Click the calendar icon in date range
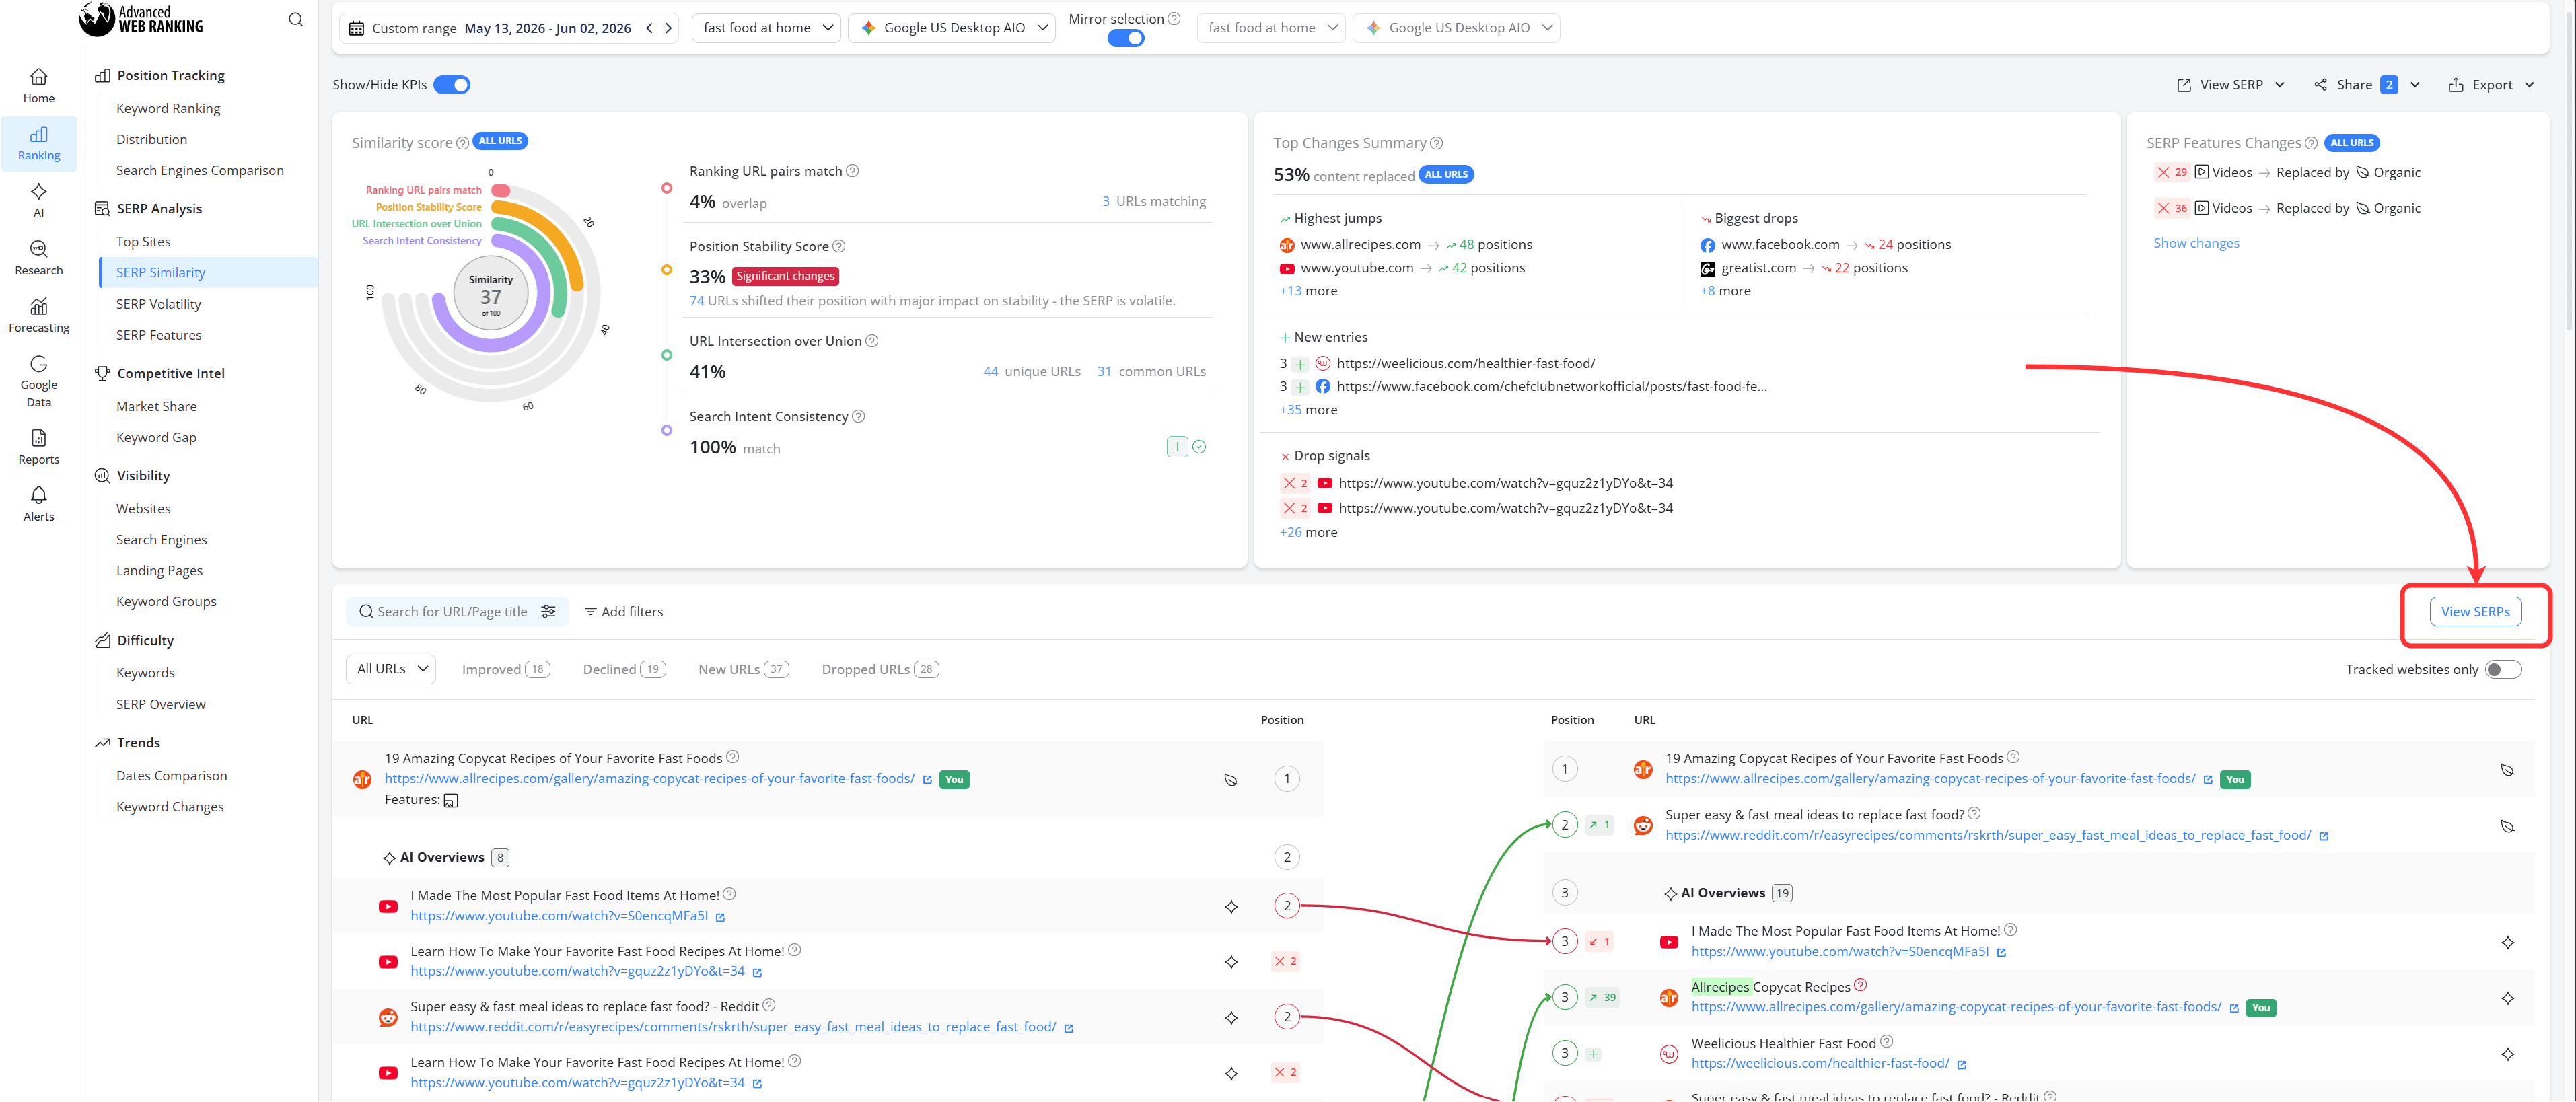Screen dimensions: 2576x1102 [x=356, y=28]
